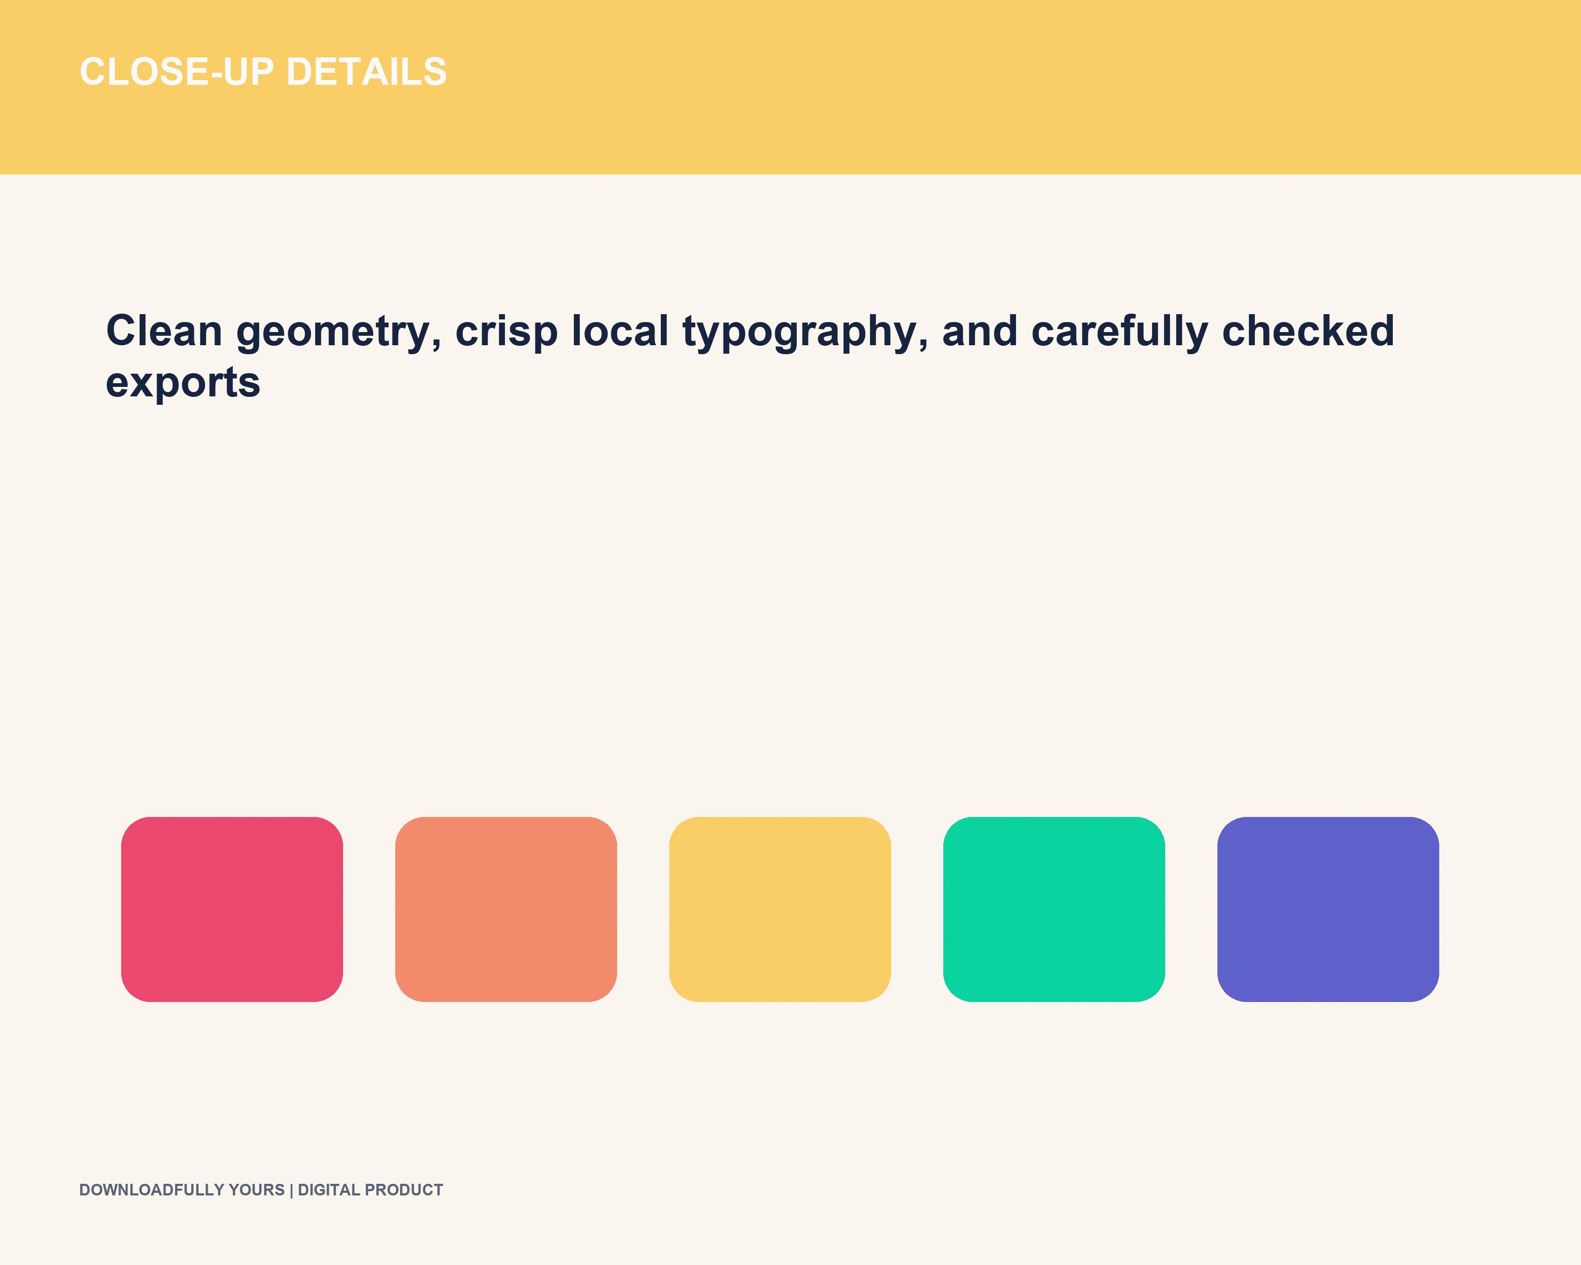Screen dimensions: 1581x1265
Task: Select the pink-red color swatch
Action: point(232,909)
